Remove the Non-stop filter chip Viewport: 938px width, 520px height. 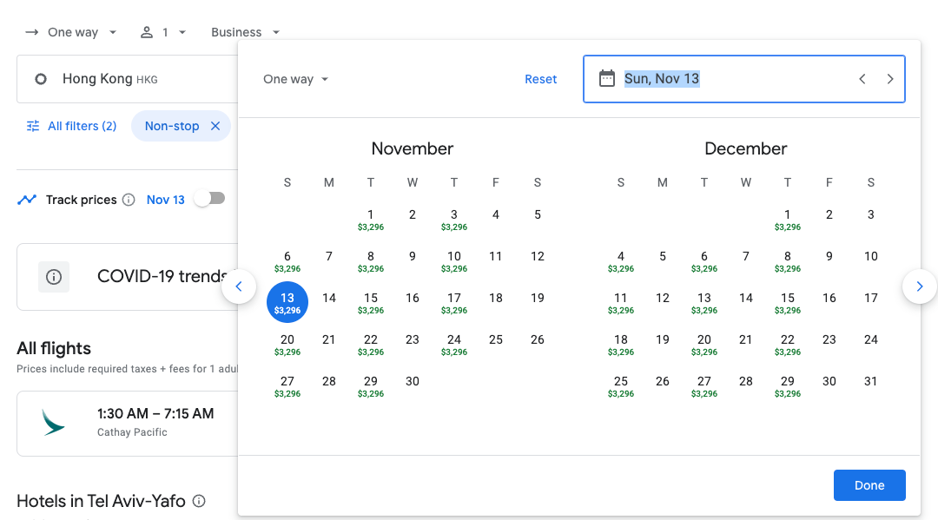[215, 126]
